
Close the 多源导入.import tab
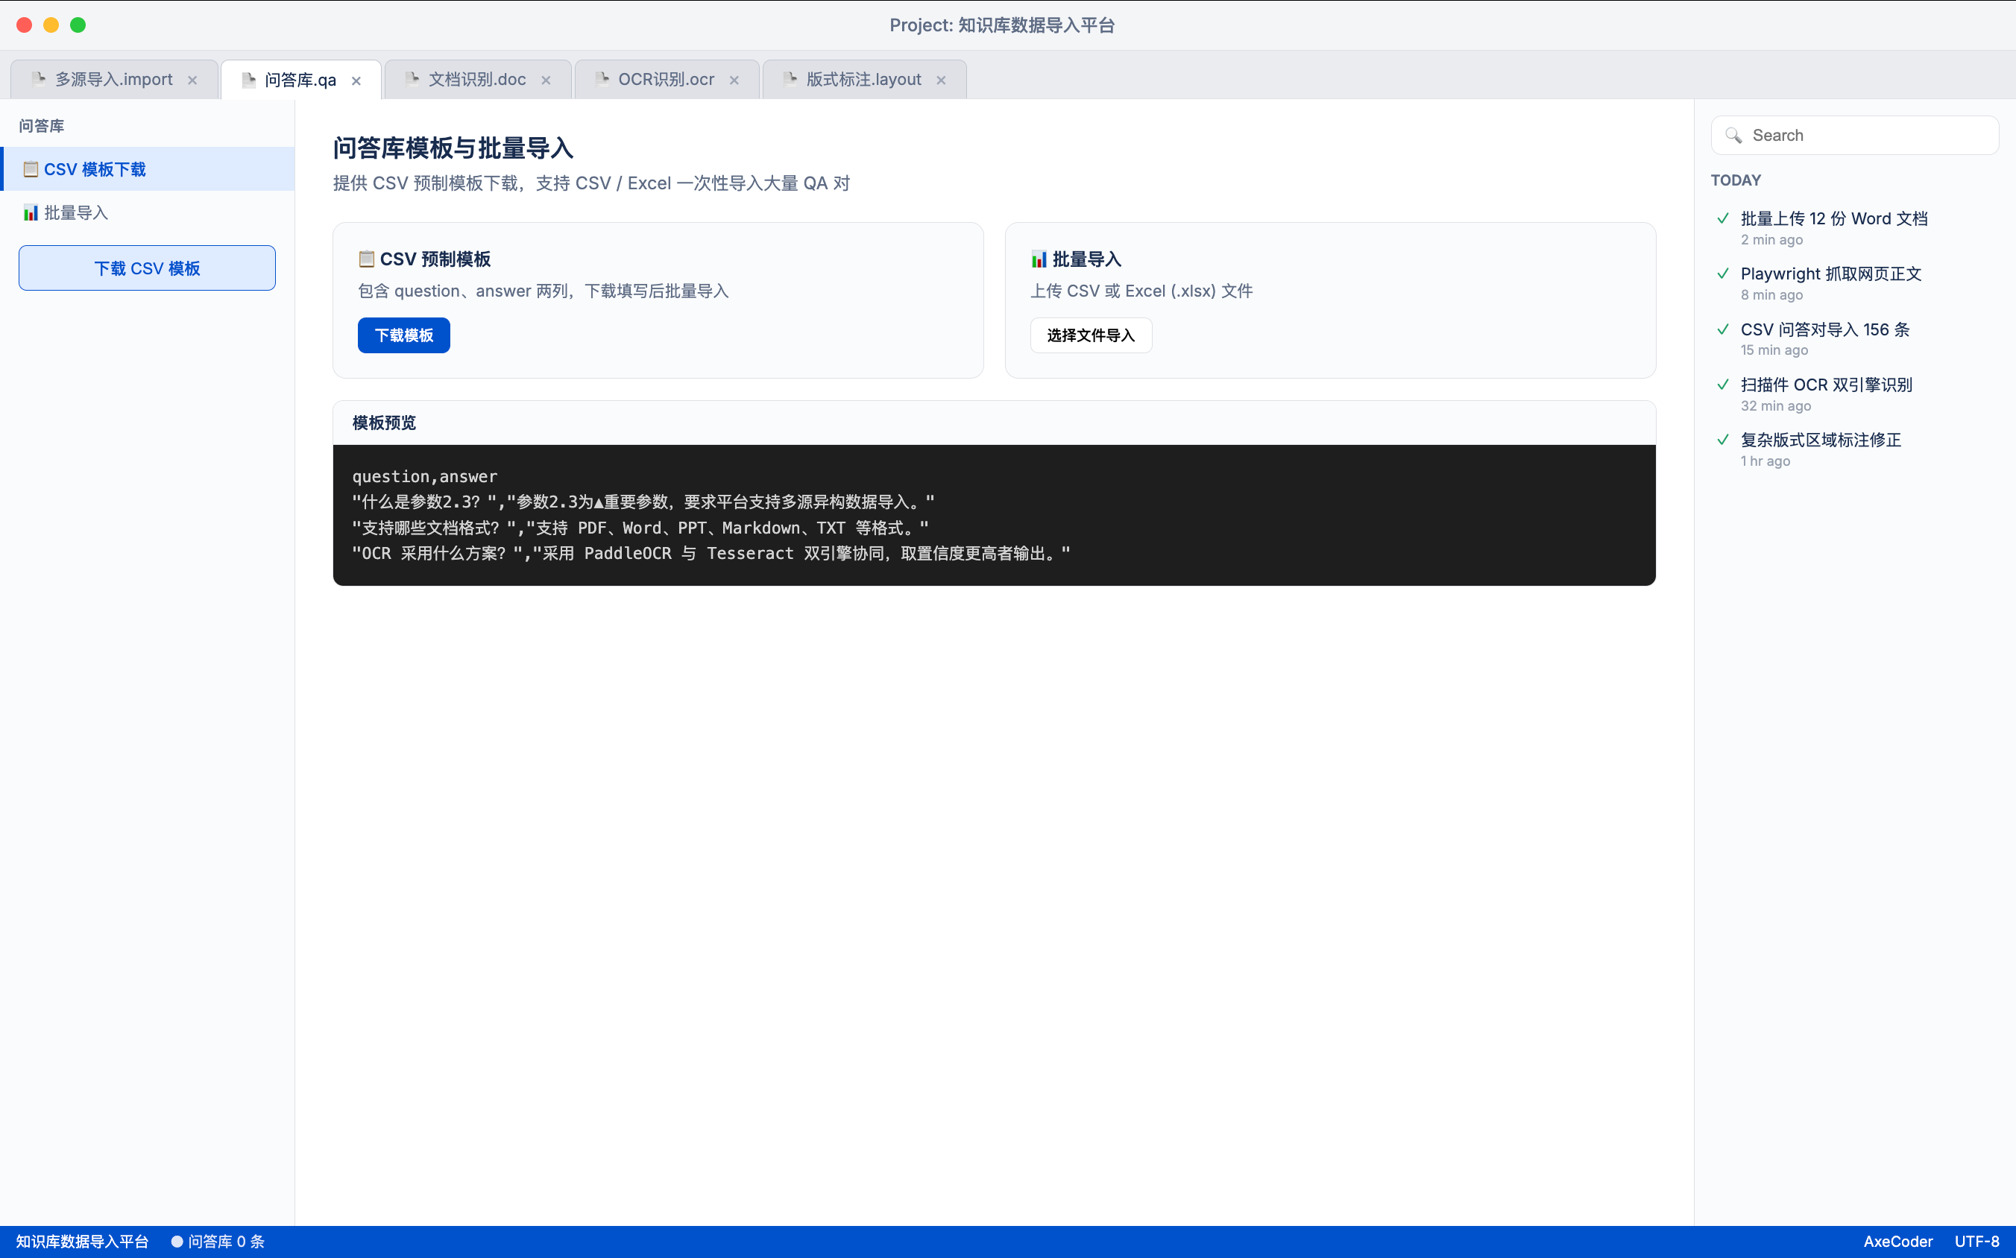[192, 80]
